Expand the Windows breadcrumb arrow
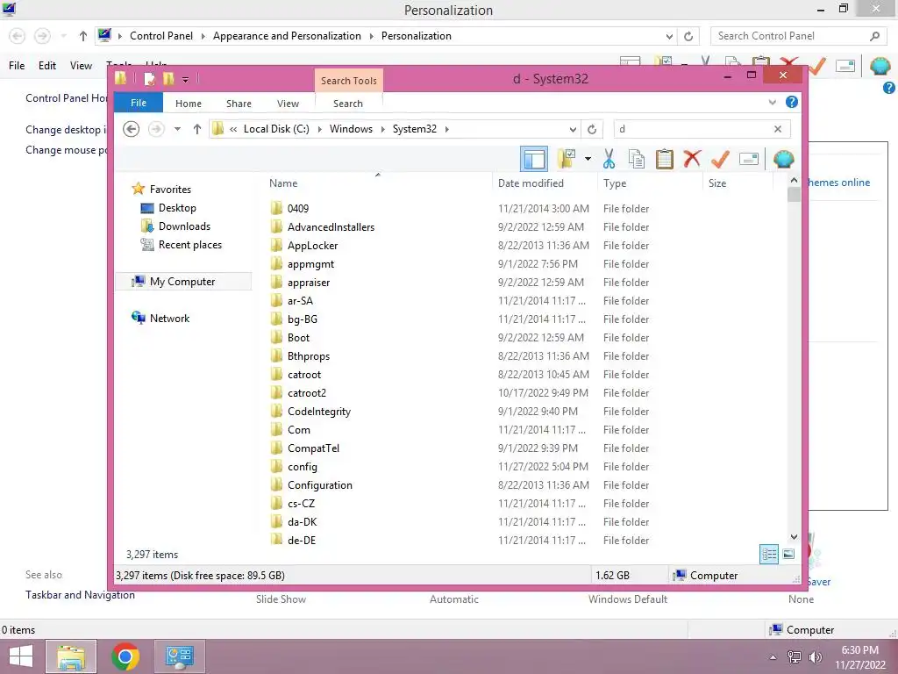Image resolution: width=898 pixels, height=674 pixels. [382, 130]
